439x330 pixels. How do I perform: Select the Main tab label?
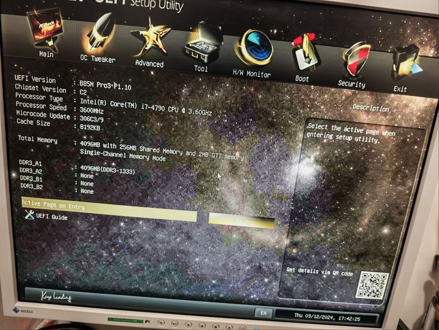tap(46, 54)
